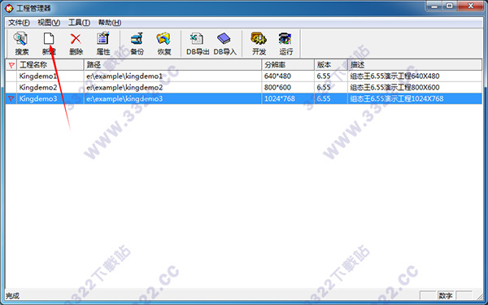
Task: Open the 帮助(H) menu
Action: click(x=110, y=23)
